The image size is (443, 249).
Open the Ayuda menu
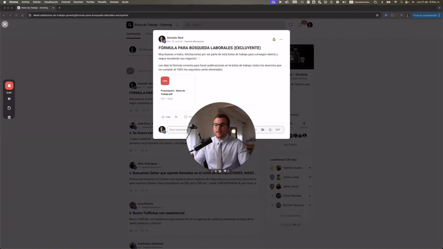click(125, 2)
